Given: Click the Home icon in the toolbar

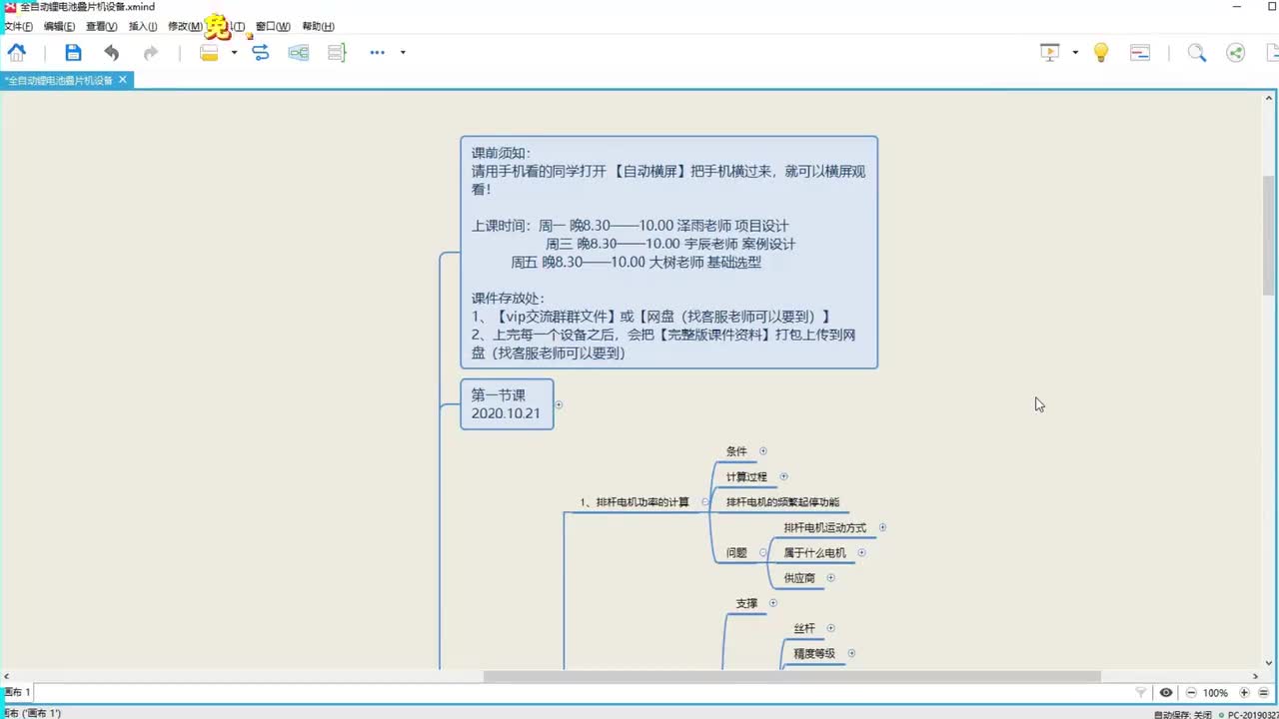Looking at the screenshot, I should [17, 53].
